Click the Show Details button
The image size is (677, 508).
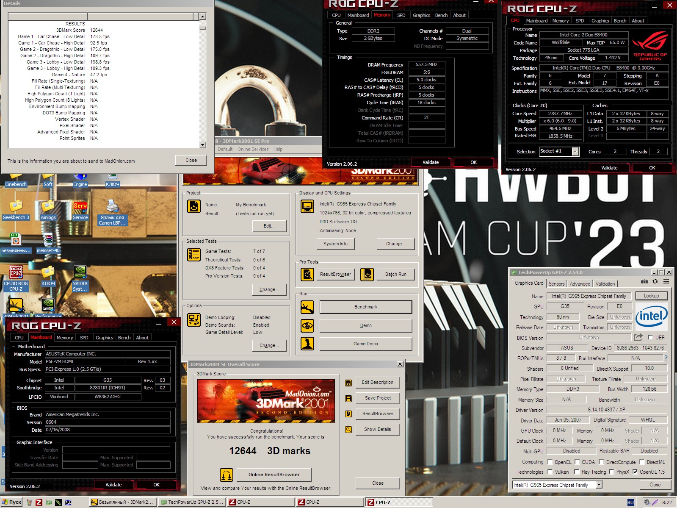coord(378,430)
